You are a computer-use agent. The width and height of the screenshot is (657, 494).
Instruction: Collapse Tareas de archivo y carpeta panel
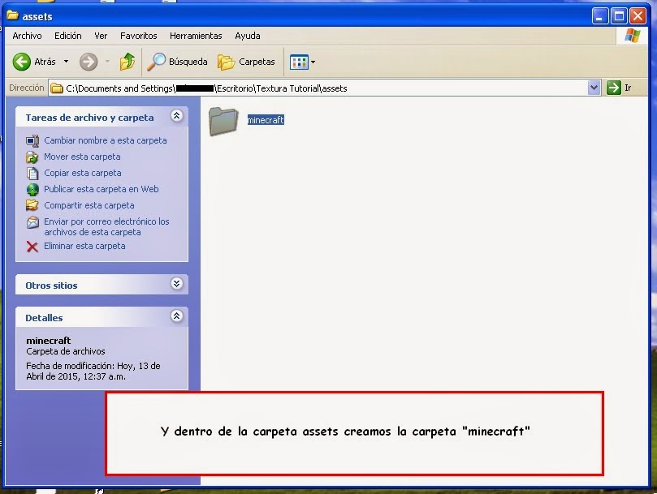pos(176,116)
